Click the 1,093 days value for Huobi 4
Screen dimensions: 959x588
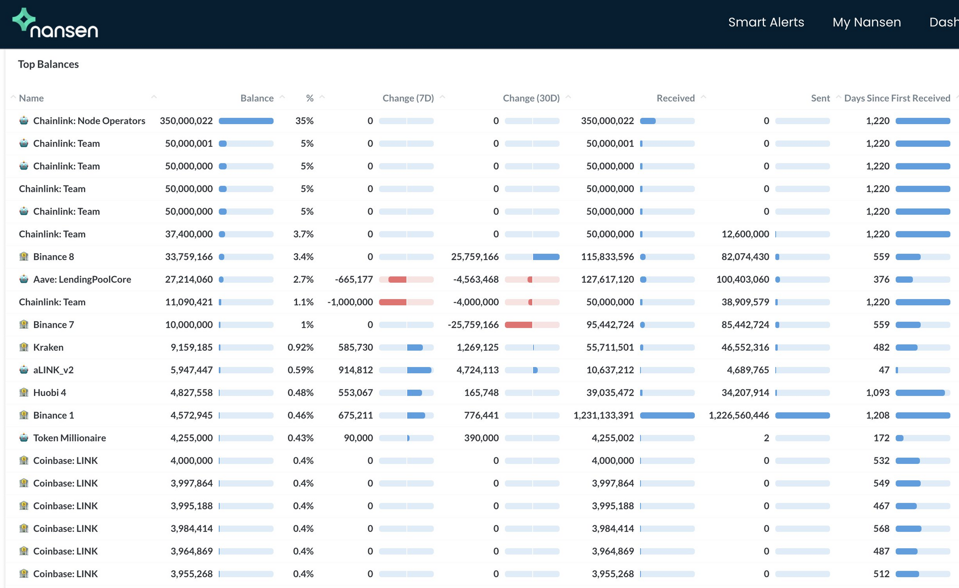[877, 392]
